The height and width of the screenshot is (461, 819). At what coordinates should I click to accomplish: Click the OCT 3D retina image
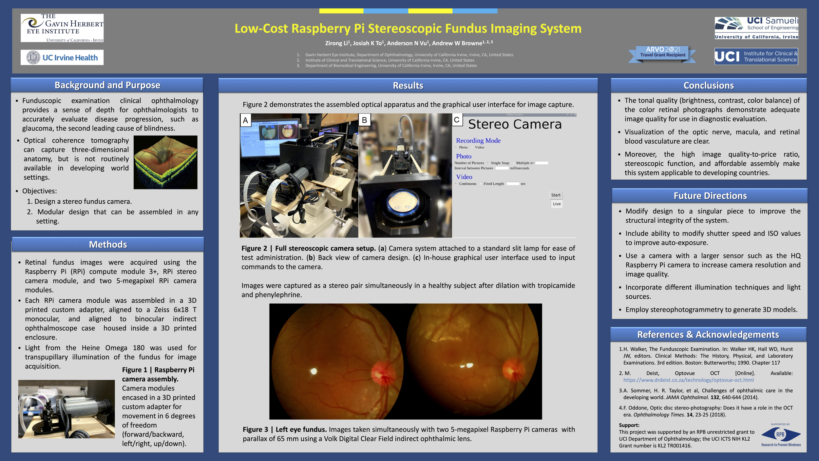[165, 162]
